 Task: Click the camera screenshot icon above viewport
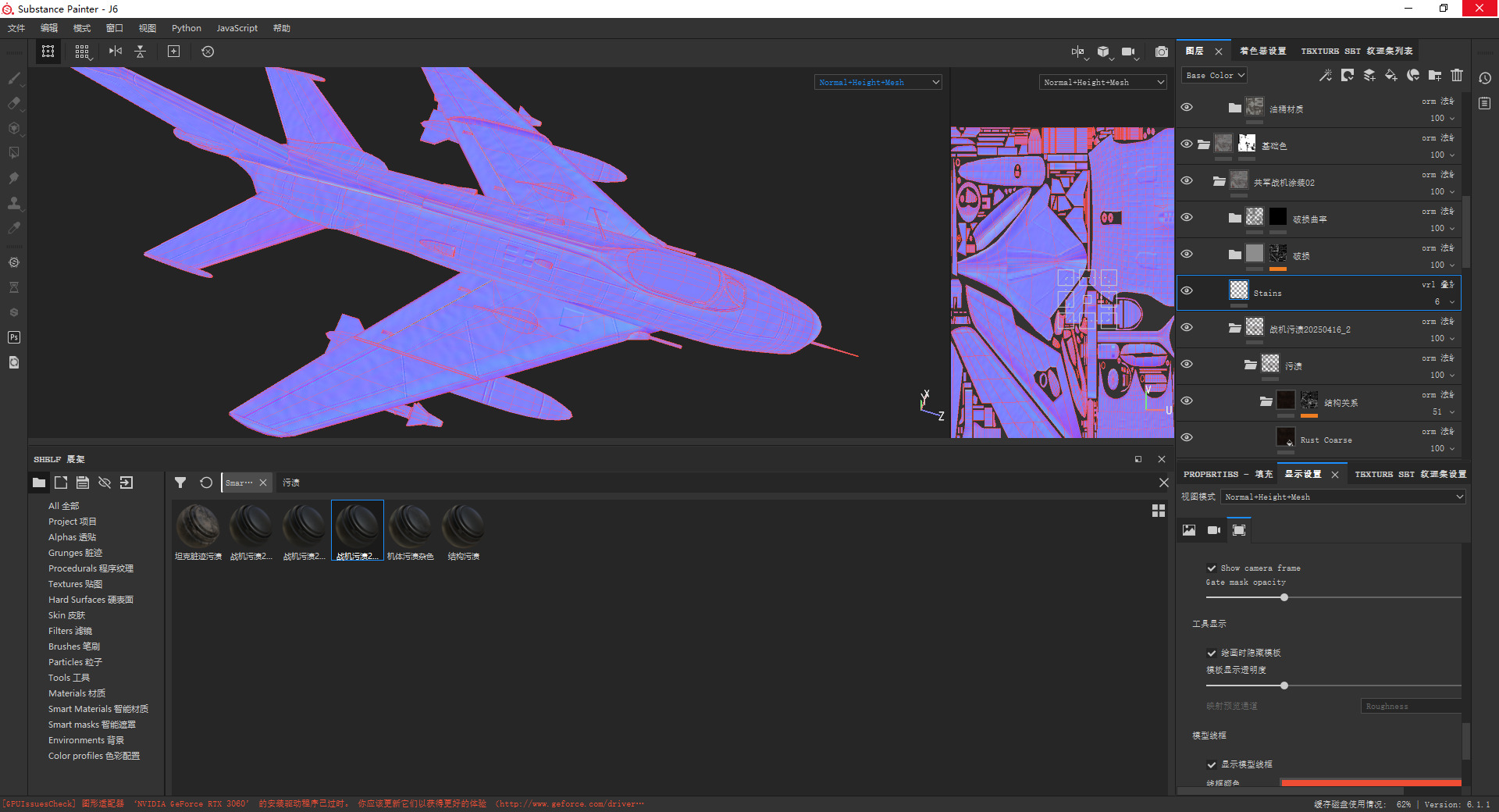[1162, 52]
